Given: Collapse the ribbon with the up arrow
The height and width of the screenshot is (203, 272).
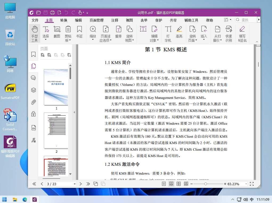Looking at the screenshot, I should [x=257, y=42].
